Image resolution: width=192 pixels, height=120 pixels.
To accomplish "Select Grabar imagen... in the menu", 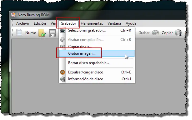I will tap(97, 53).
